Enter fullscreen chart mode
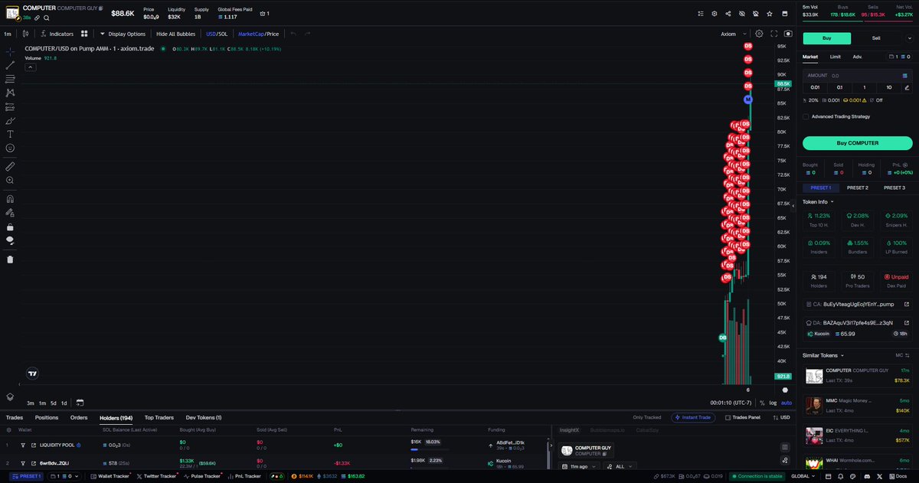This screenshot has height=483, width=919. click(774, 34)
